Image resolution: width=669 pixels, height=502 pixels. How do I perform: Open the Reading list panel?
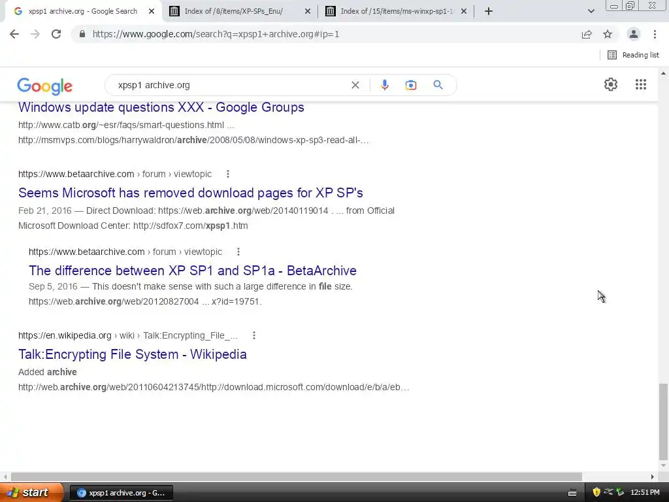click(x=633, y=55)
